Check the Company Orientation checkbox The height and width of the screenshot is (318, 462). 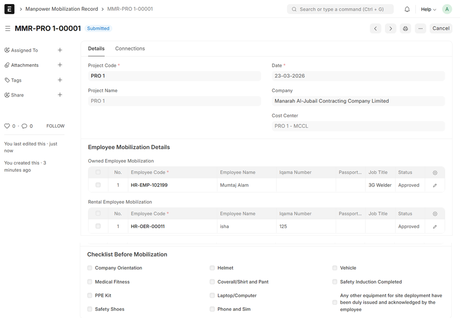click(90, 268)
